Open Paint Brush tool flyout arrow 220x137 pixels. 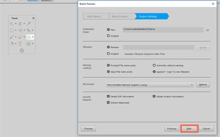click(x=16, y=37)
